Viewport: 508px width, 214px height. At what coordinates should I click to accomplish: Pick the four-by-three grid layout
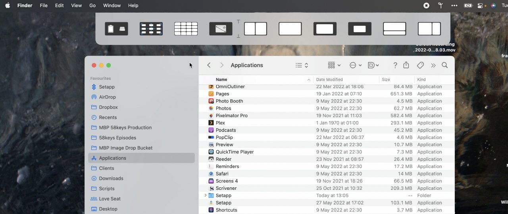[186, 29]
